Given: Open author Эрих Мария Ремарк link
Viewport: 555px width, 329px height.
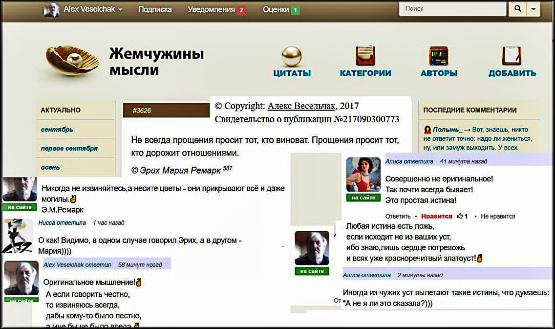Looking at the screenshot, I should coord(180,170).
